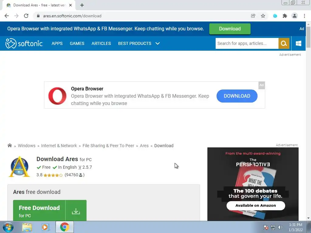This screenshot has width=311, height=233.
Task: Open the share page icon in address bar
Action: click(x=253, y=16)
